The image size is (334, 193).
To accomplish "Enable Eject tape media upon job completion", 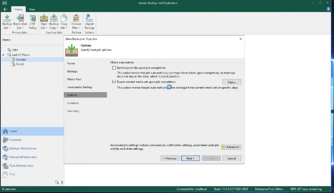I will (x=114, y=68).
